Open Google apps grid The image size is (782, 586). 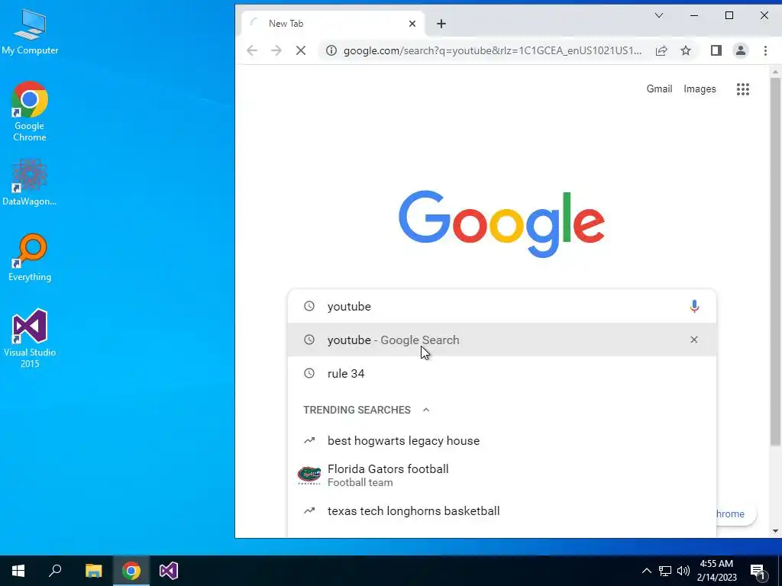(x=742, y=89)
